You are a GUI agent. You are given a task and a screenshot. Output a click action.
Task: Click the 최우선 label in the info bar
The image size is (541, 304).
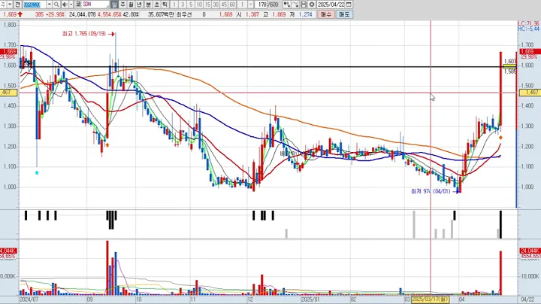pos(184,14)
